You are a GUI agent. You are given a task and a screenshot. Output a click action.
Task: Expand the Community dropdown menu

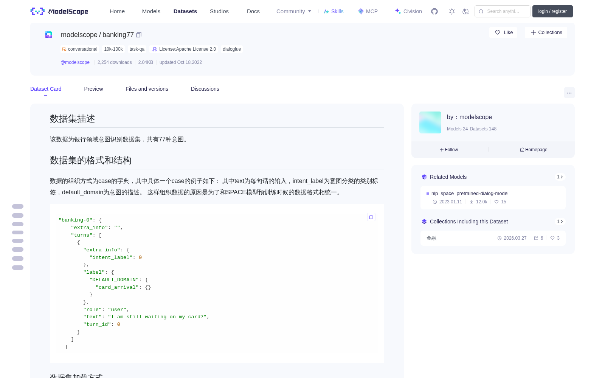coord(294,11)
